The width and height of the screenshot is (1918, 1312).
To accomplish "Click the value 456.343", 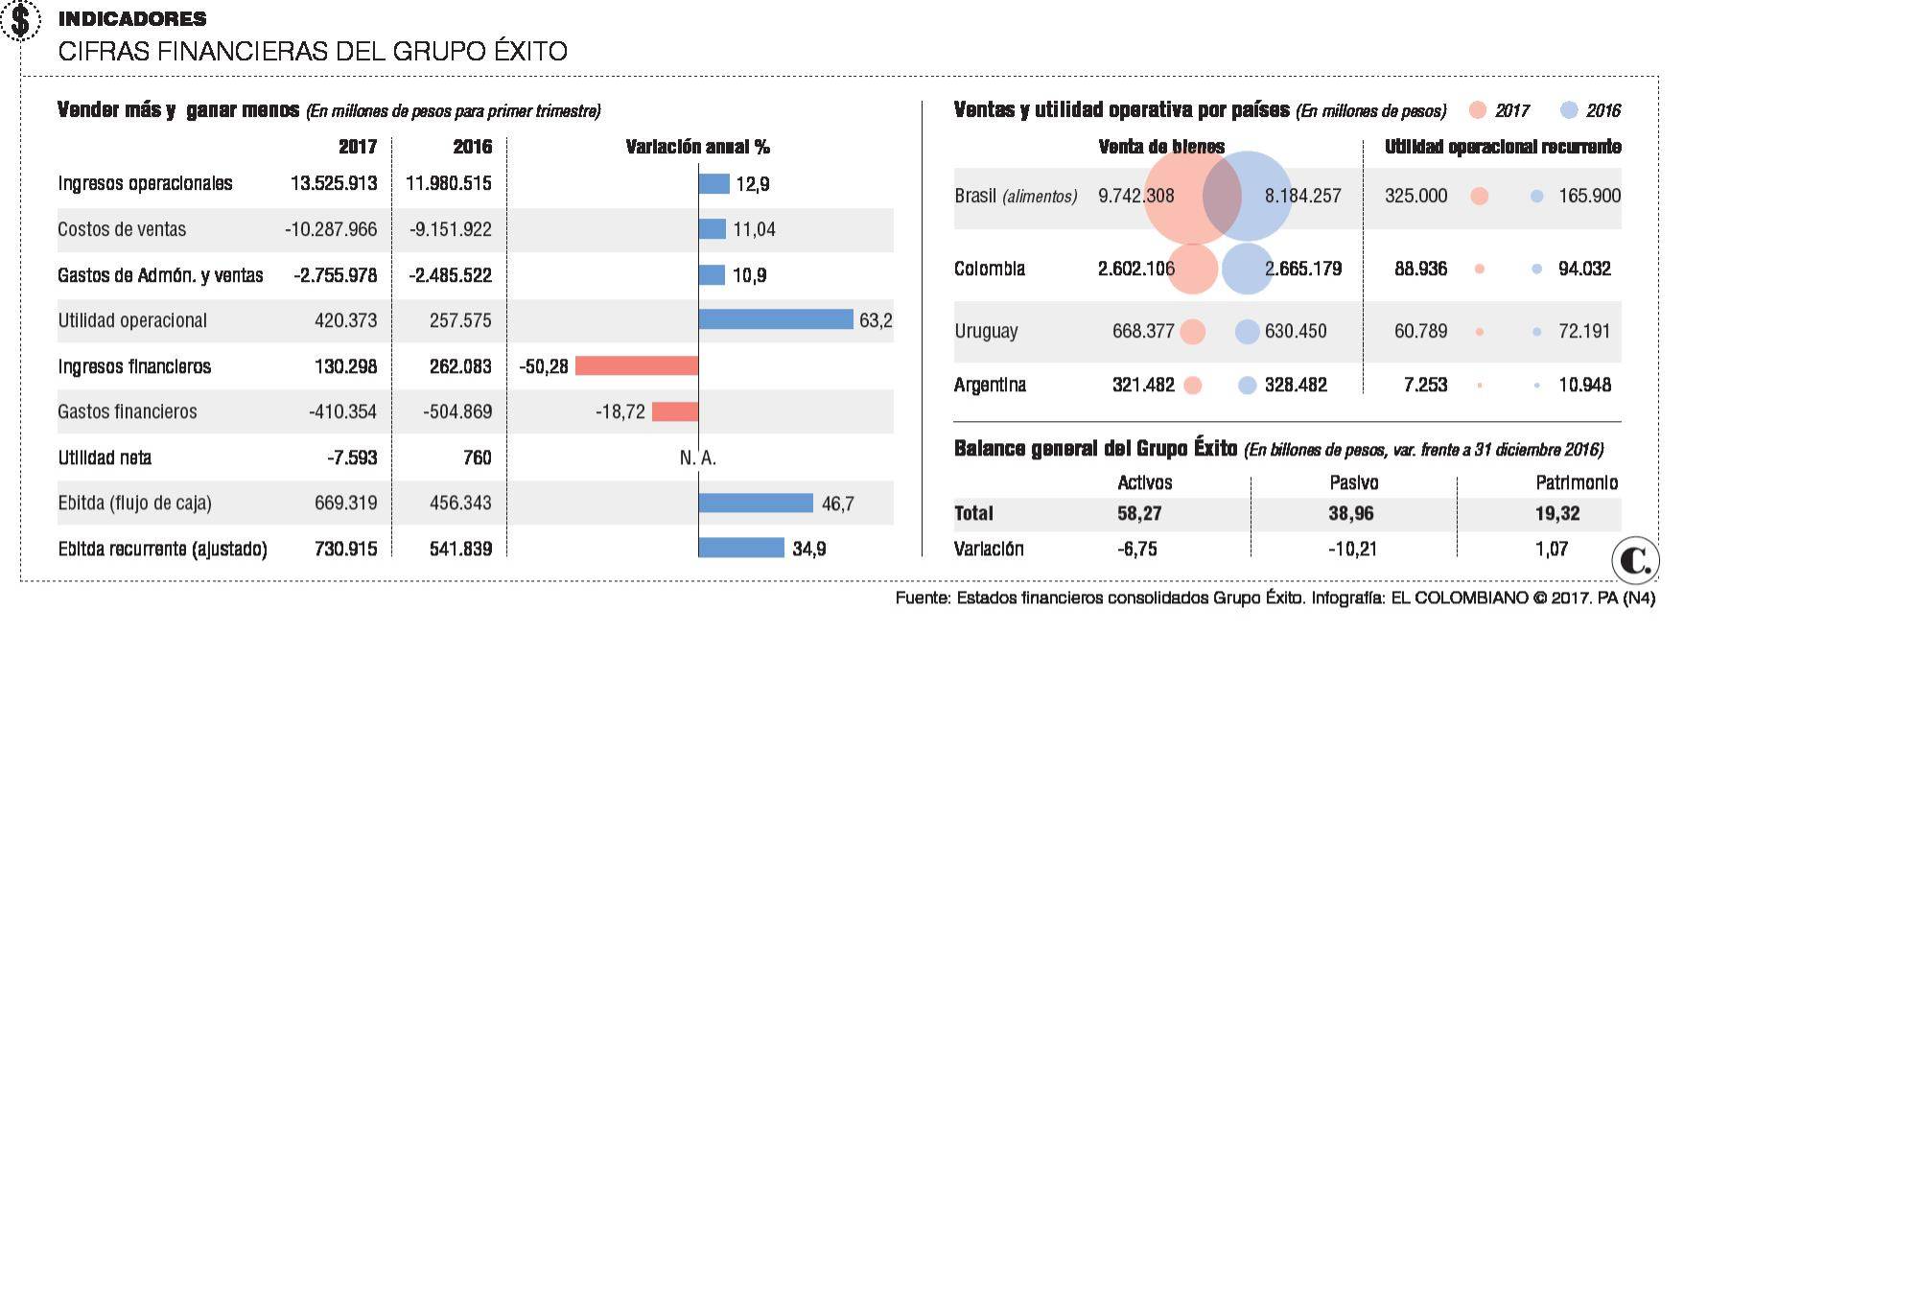I will coord(460,503).
